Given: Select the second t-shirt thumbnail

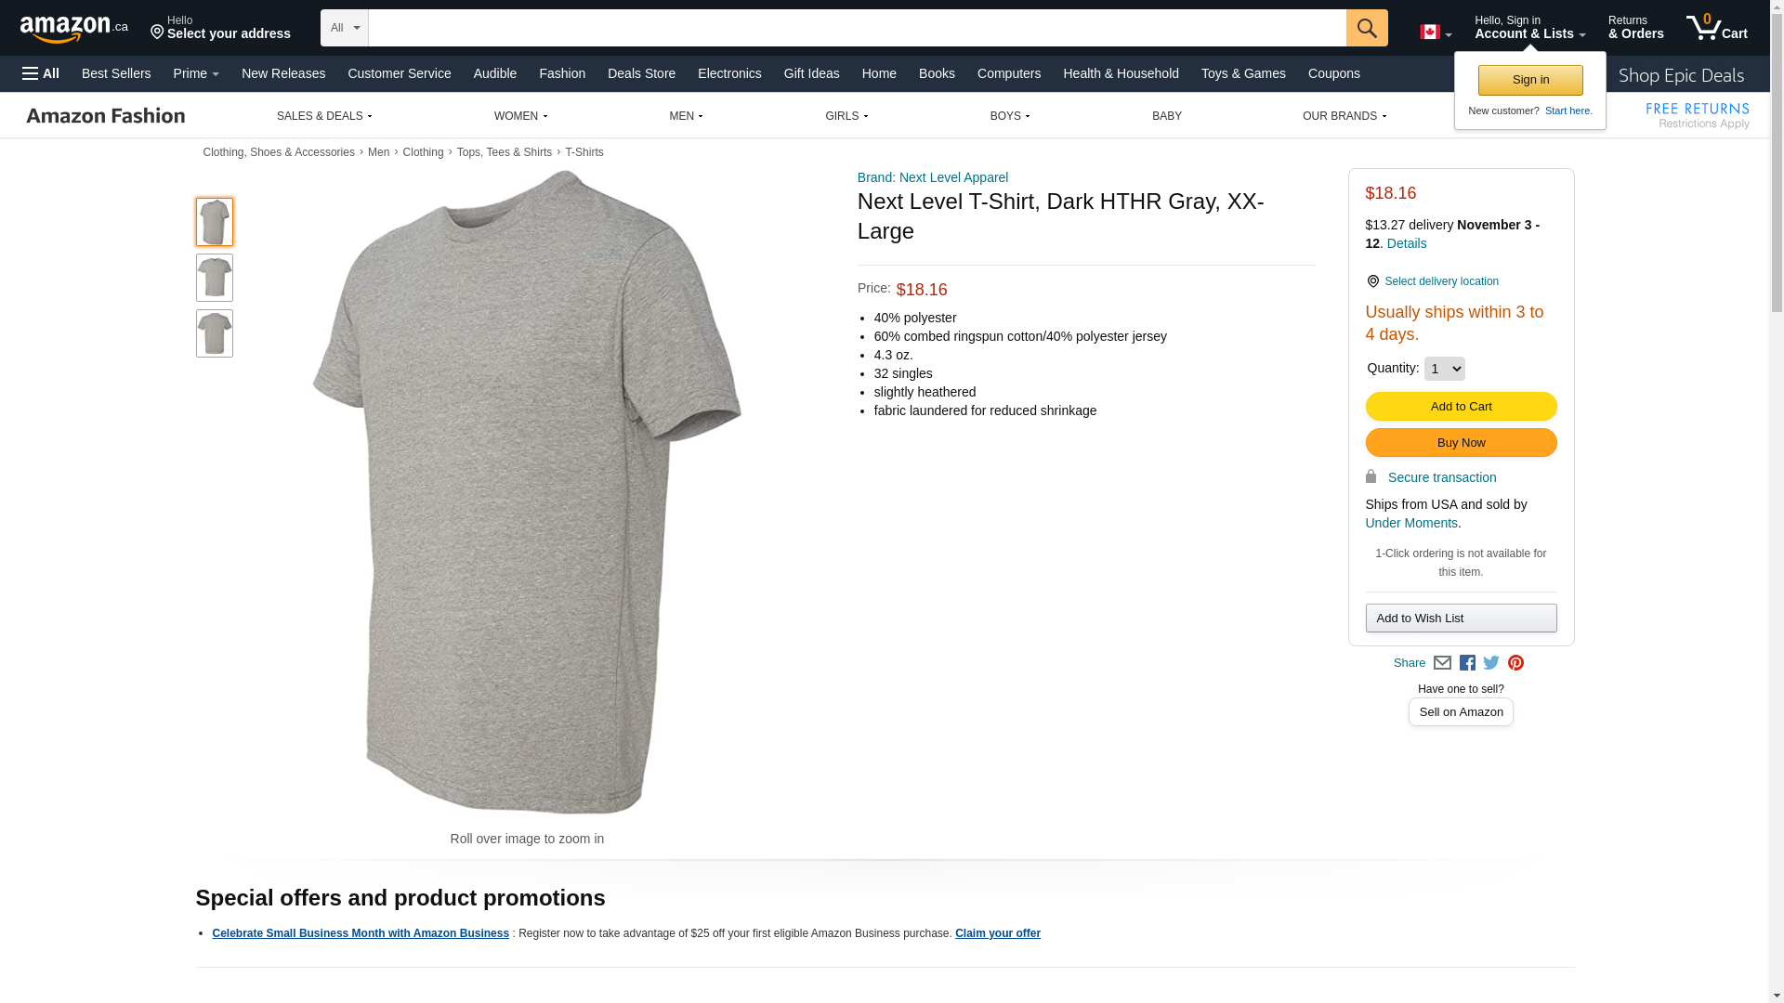Looking at the screenshot, I should (x=215, y=278).
